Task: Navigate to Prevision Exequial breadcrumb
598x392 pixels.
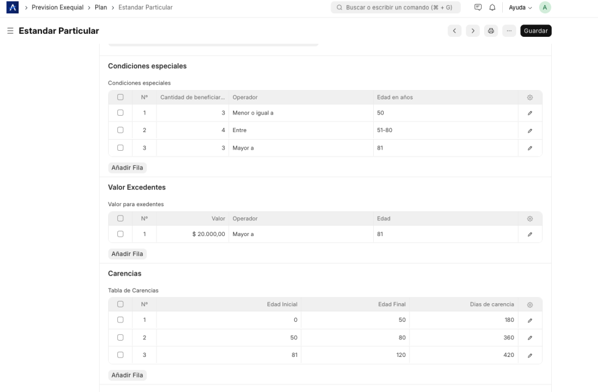Action: point(57,8)
